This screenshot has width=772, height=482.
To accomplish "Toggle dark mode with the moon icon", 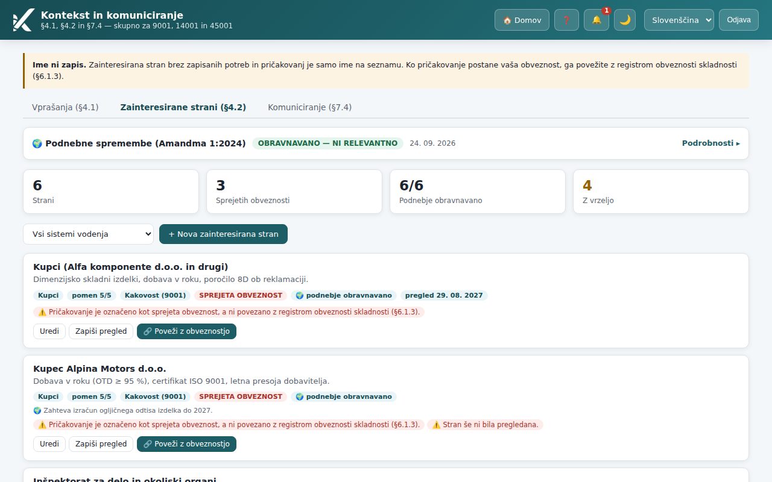I will 625,20.
